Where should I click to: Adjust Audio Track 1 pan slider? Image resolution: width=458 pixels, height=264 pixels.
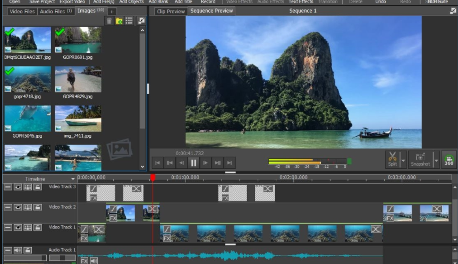pos(62,258)
